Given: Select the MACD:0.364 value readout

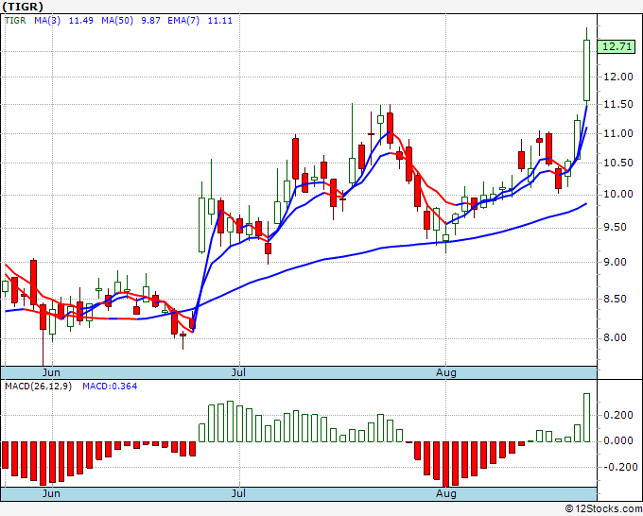Looking at the screenshot, I should click(x=110, y=387).
